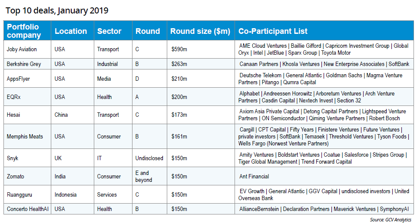Click the AppsFlyer company name
Screen dimensions: 417x224
pos(19,79)
